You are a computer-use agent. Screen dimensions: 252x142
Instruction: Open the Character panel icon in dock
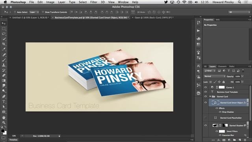pos(198,66)
